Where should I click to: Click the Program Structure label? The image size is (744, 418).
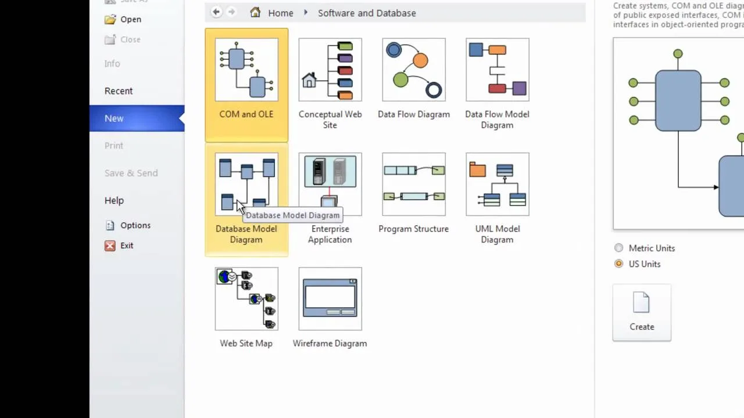(414, 229)
